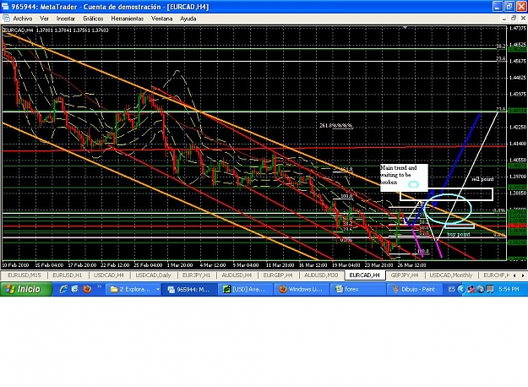Switch to the EURJPY,H1 chart tab

click(196, 275)
